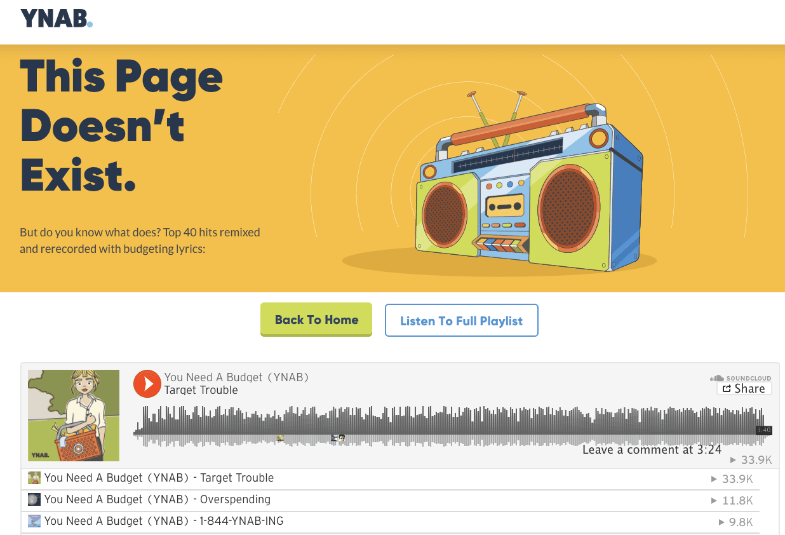Open the You Need A Budget artist link above Target Trouble title
785x535 pixels.
click(x=237, y=377)
